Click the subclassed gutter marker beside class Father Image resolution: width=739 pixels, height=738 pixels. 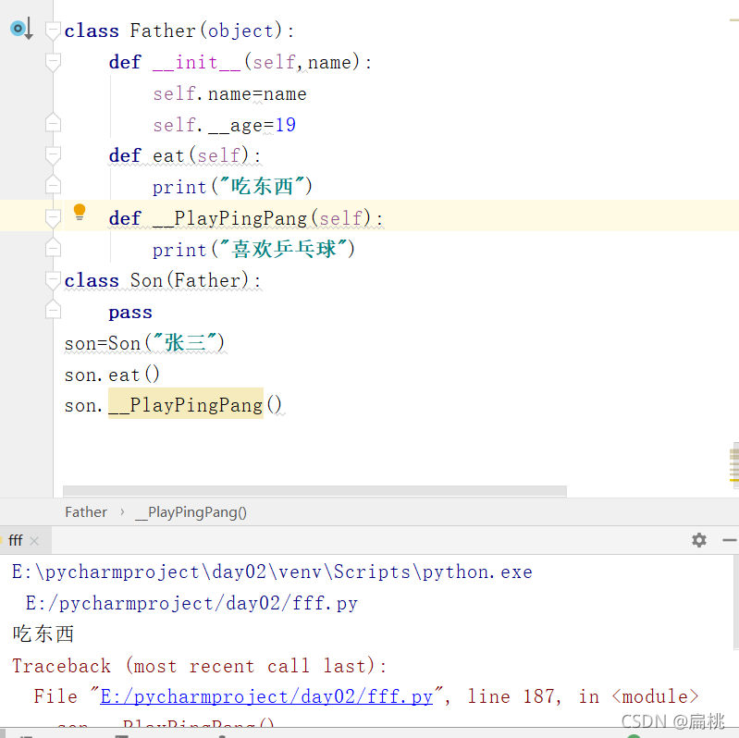[x=20, y=29]
